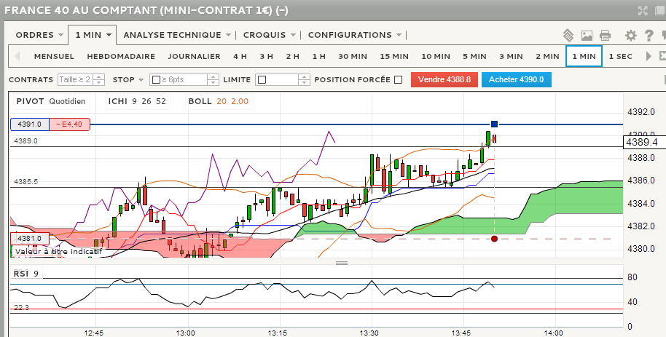This screenshot has width=666, height=337.
Task: Select the highlighted 1 MIN tab
Action: point(584,57)
